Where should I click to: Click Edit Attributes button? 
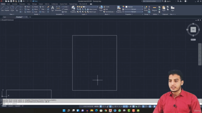[x=109, y=12]
